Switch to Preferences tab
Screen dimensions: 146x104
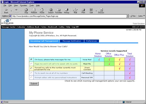pyautogui.click(x=92, y=41)
